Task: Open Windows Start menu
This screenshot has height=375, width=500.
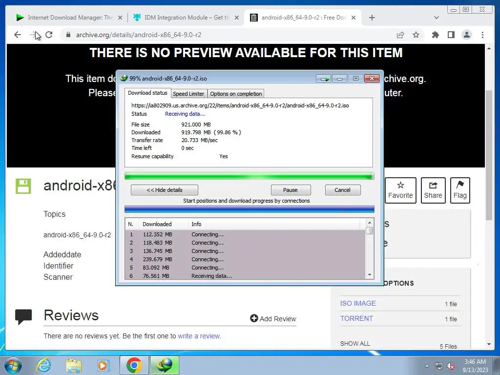Action: point(13,365)
